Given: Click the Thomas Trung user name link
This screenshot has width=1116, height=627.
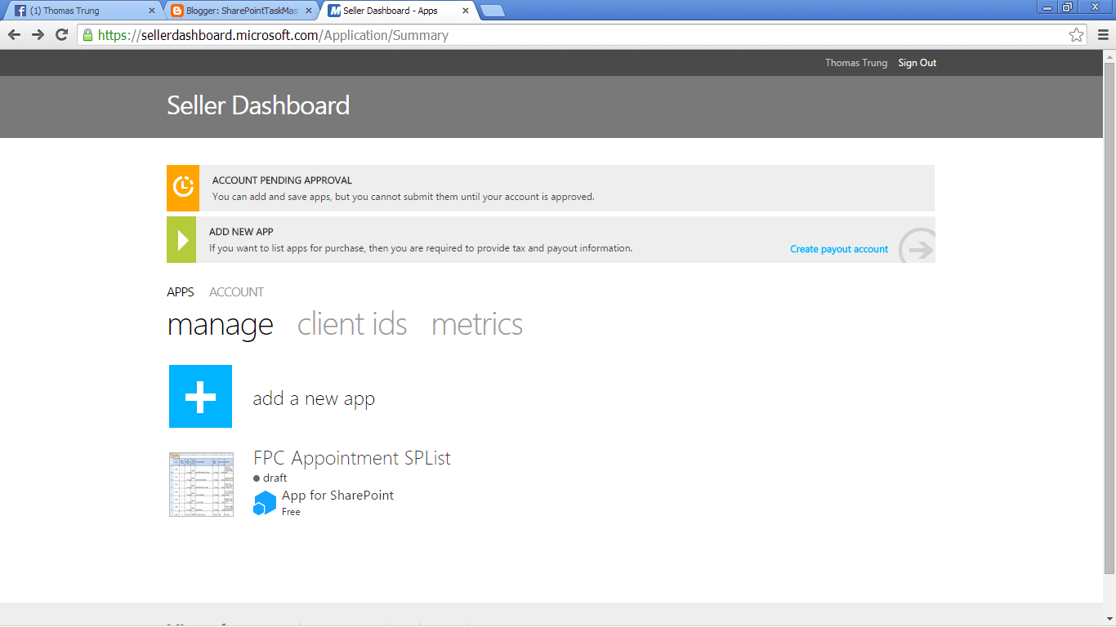Looking at the screenshot, I should coord(855,63).
